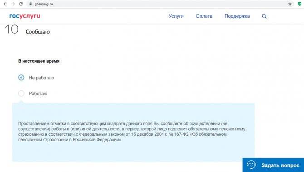This screenshot has width=304, height=172.
Task: Open the Оплата menu item
Action: [204, 16]
